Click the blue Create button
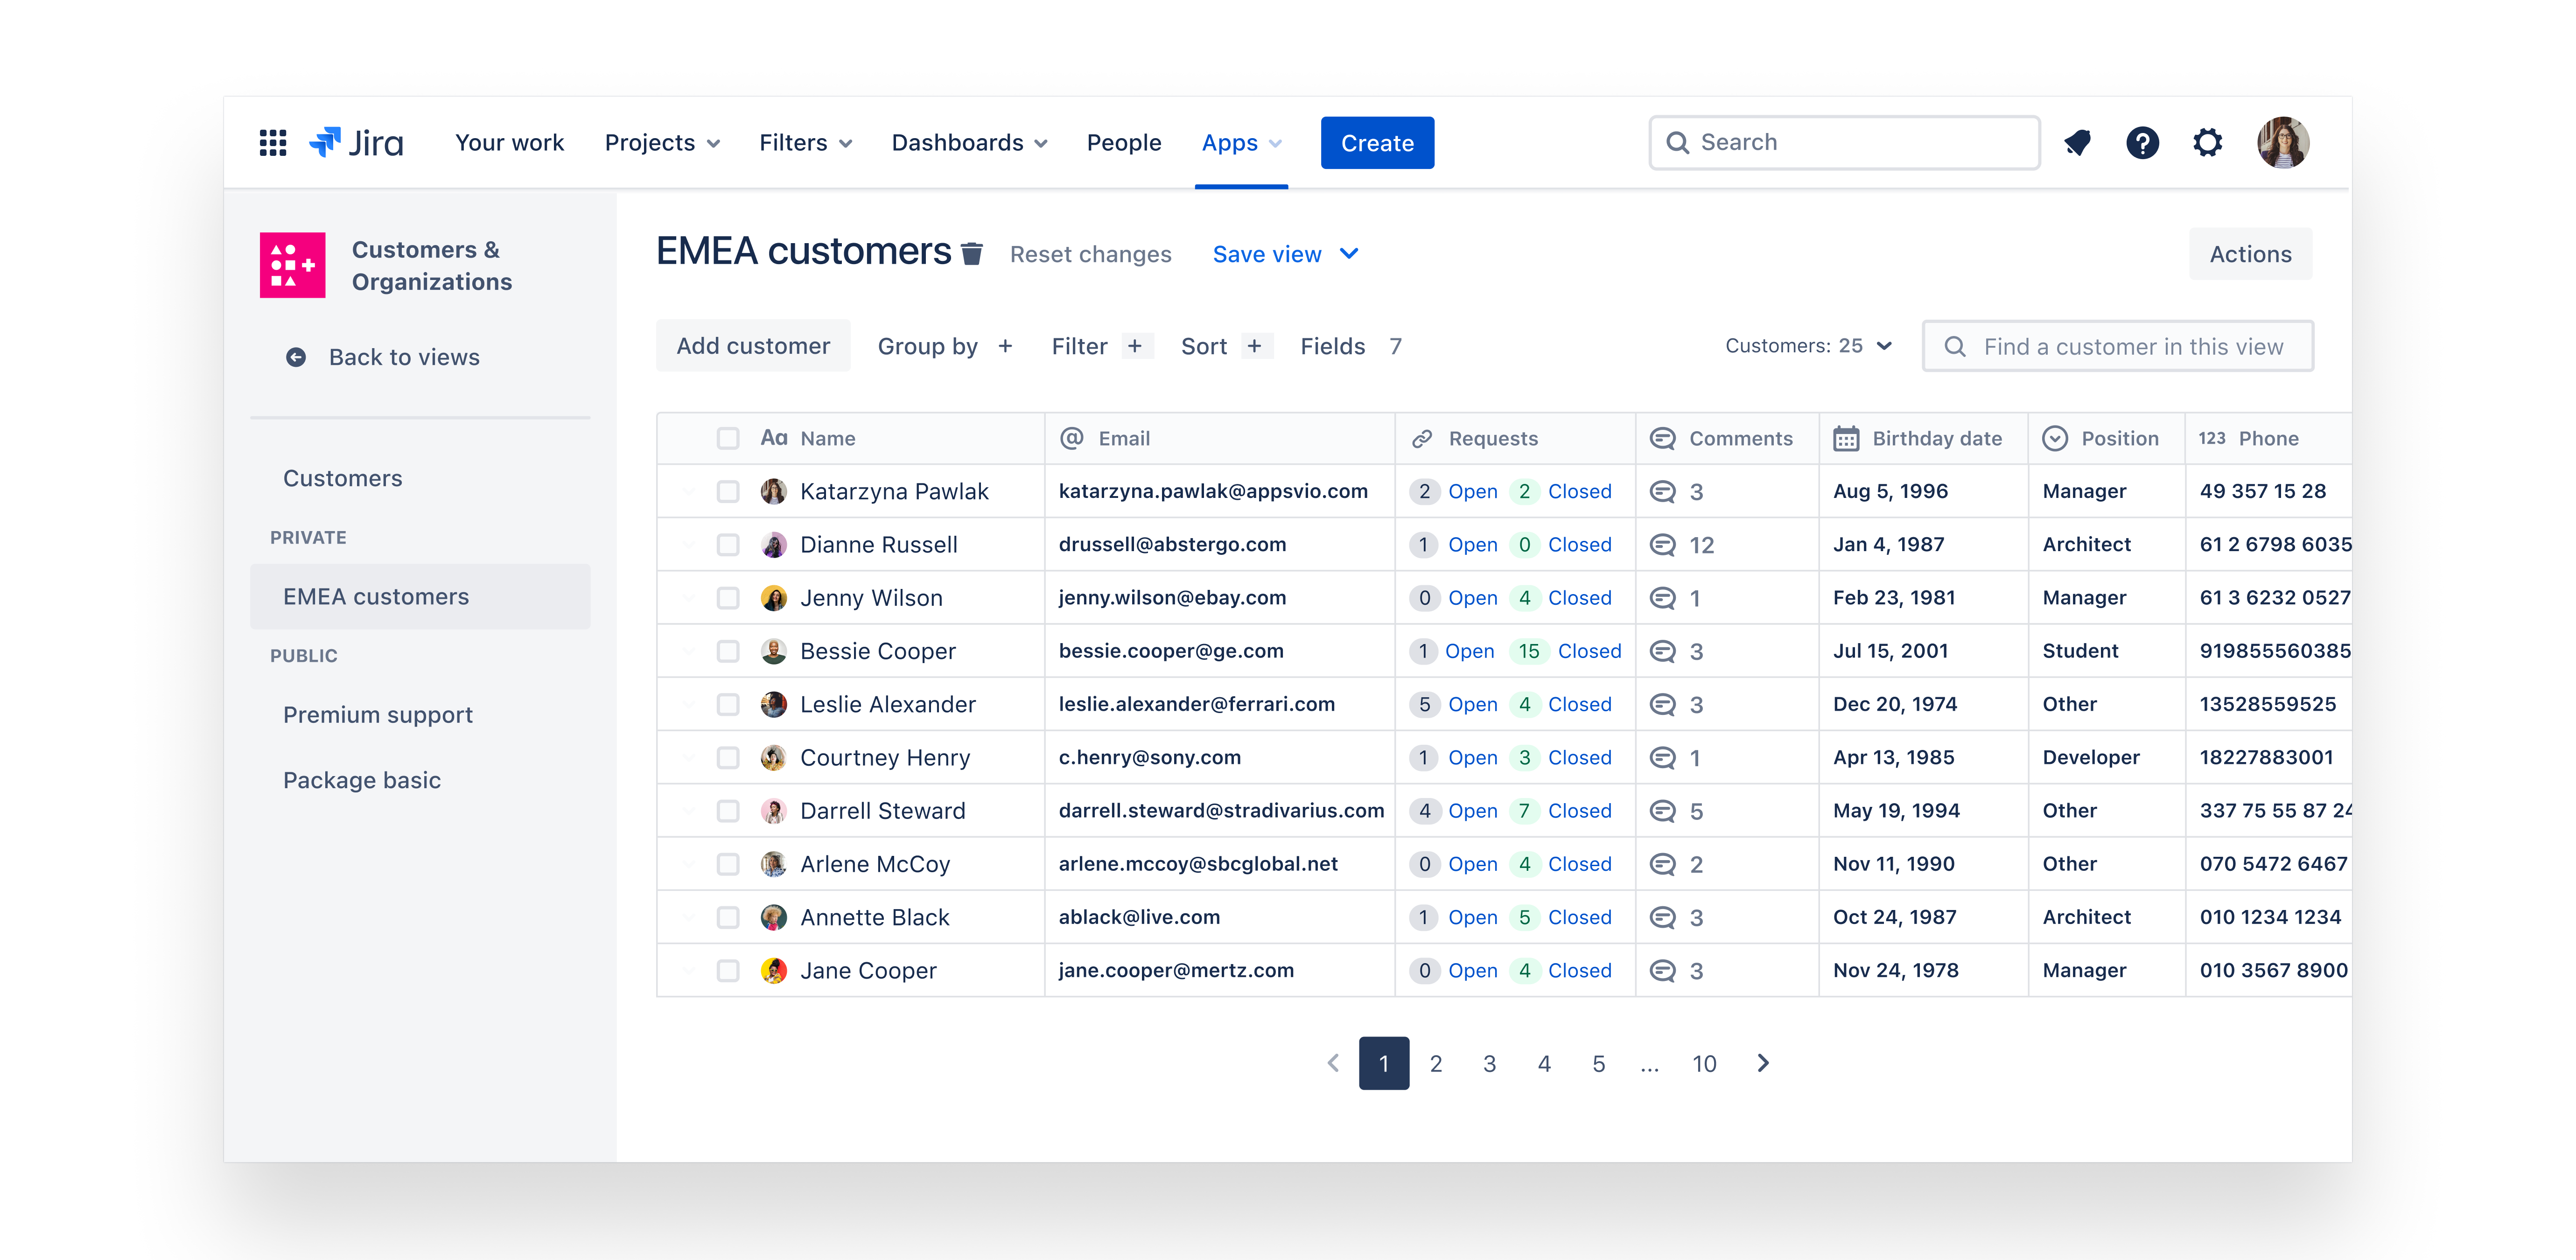The height and width of the screenshot is (1260, 2576). pyautogui.click(x=1377, y=143)
